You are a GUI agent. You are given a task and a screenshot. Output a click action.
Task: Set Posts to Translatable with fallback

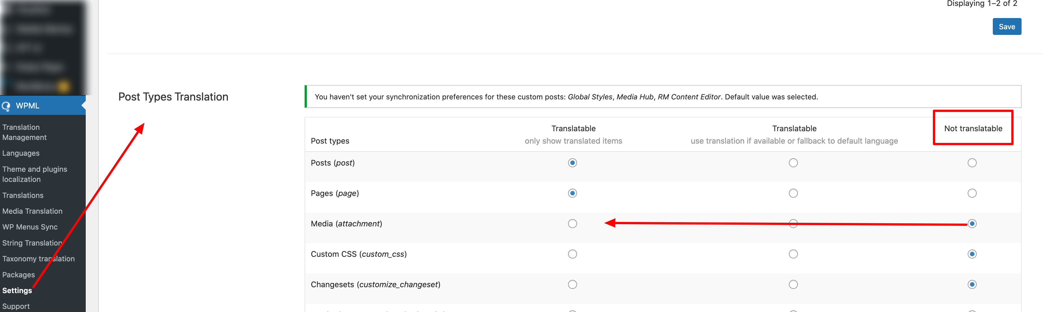coord(793,163)
